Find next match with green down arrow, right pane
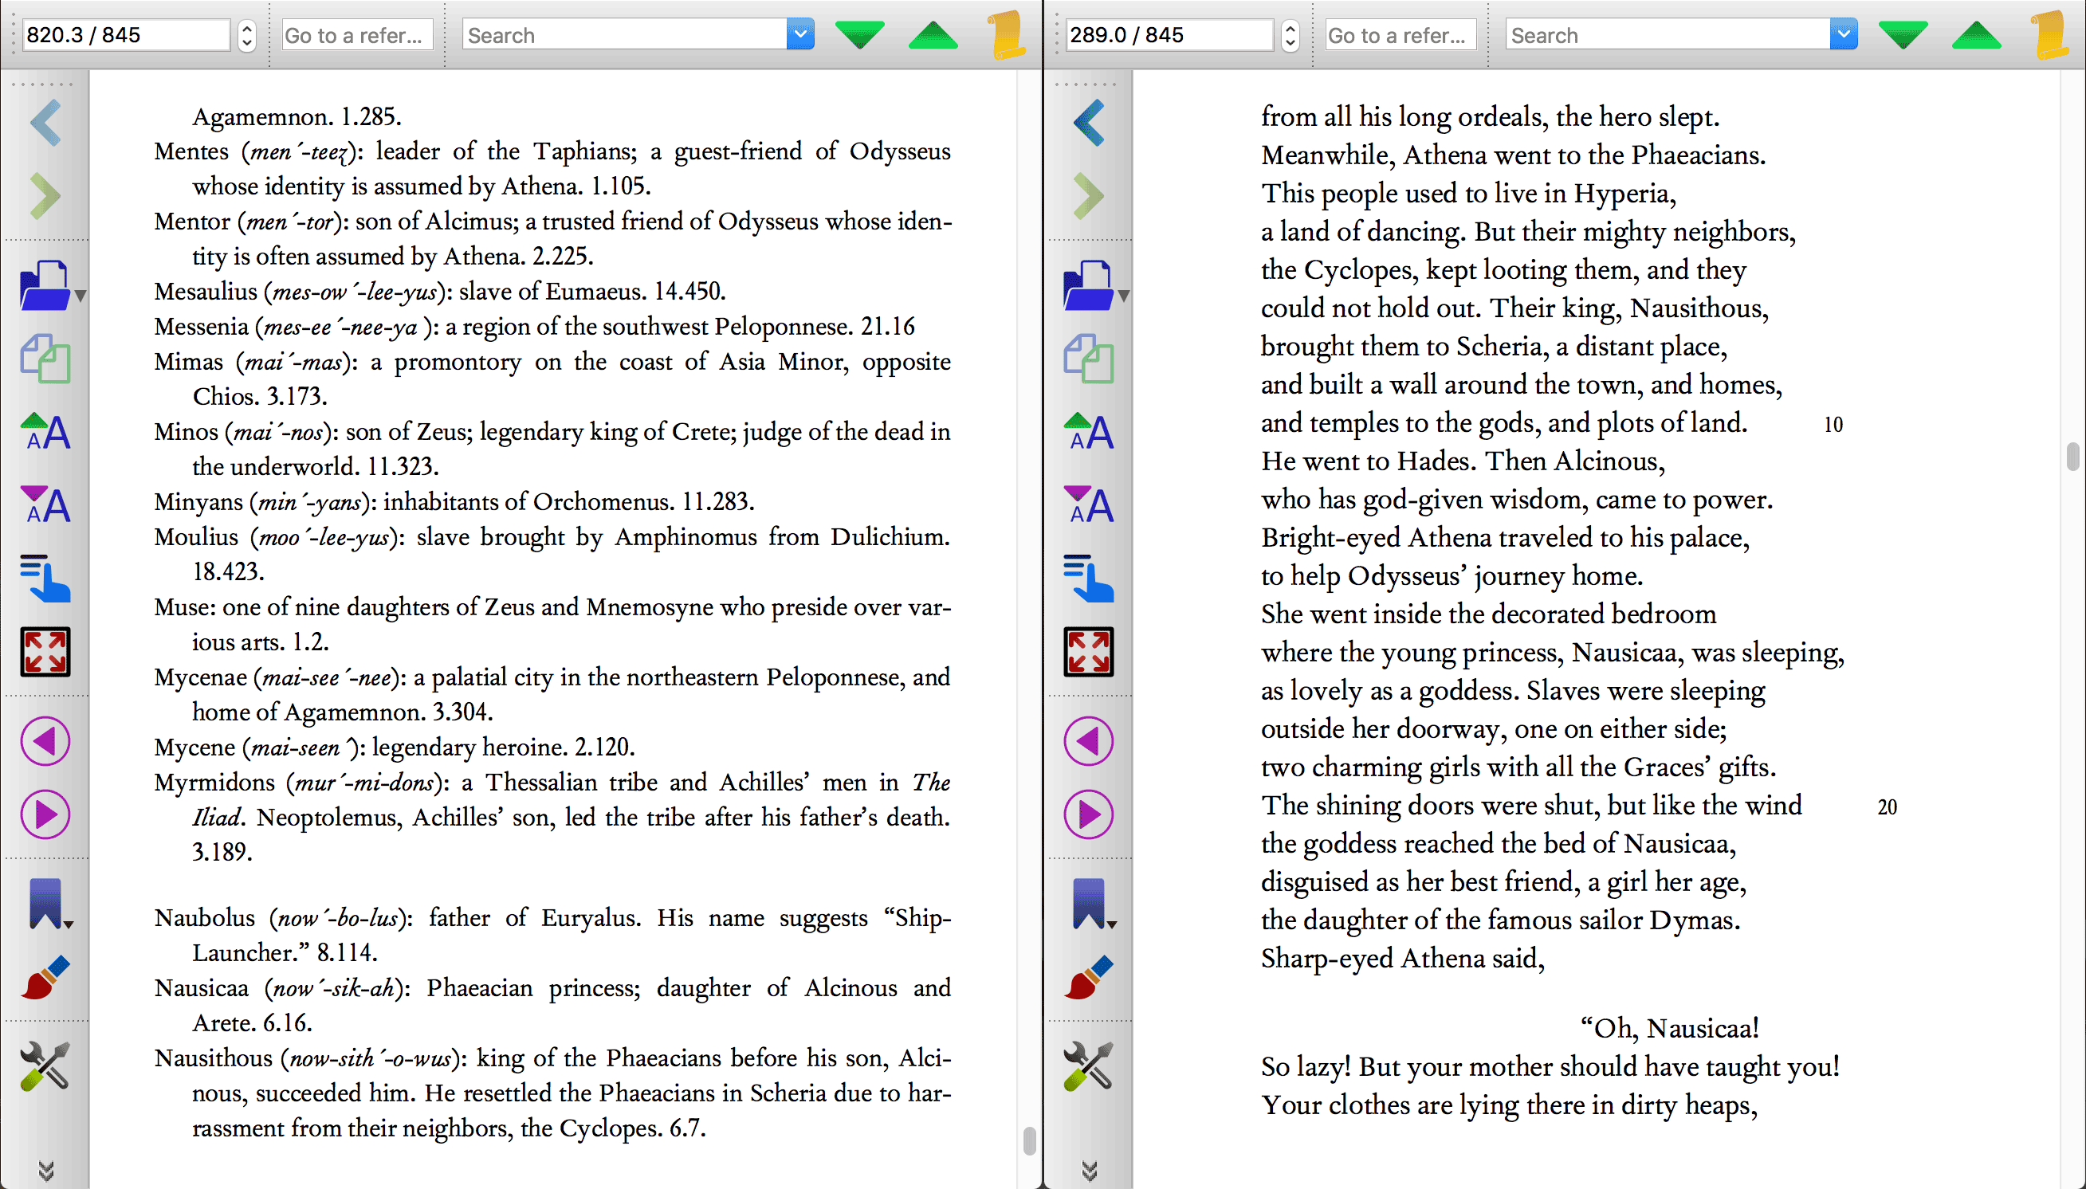This screenshot has height=1189, width=2086. [1902, 35]
